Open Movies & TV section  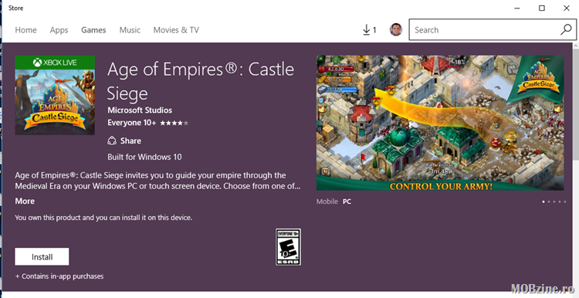(x=176, y=30)
